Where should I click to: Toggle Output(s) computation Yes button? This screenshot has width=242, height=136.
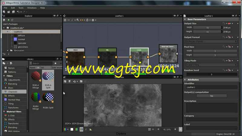[211, 96]
